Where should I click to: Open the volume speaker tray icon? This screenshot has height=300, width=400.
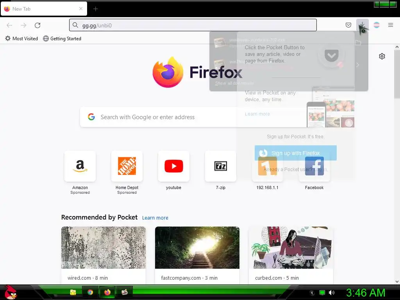tap(332, 293)
